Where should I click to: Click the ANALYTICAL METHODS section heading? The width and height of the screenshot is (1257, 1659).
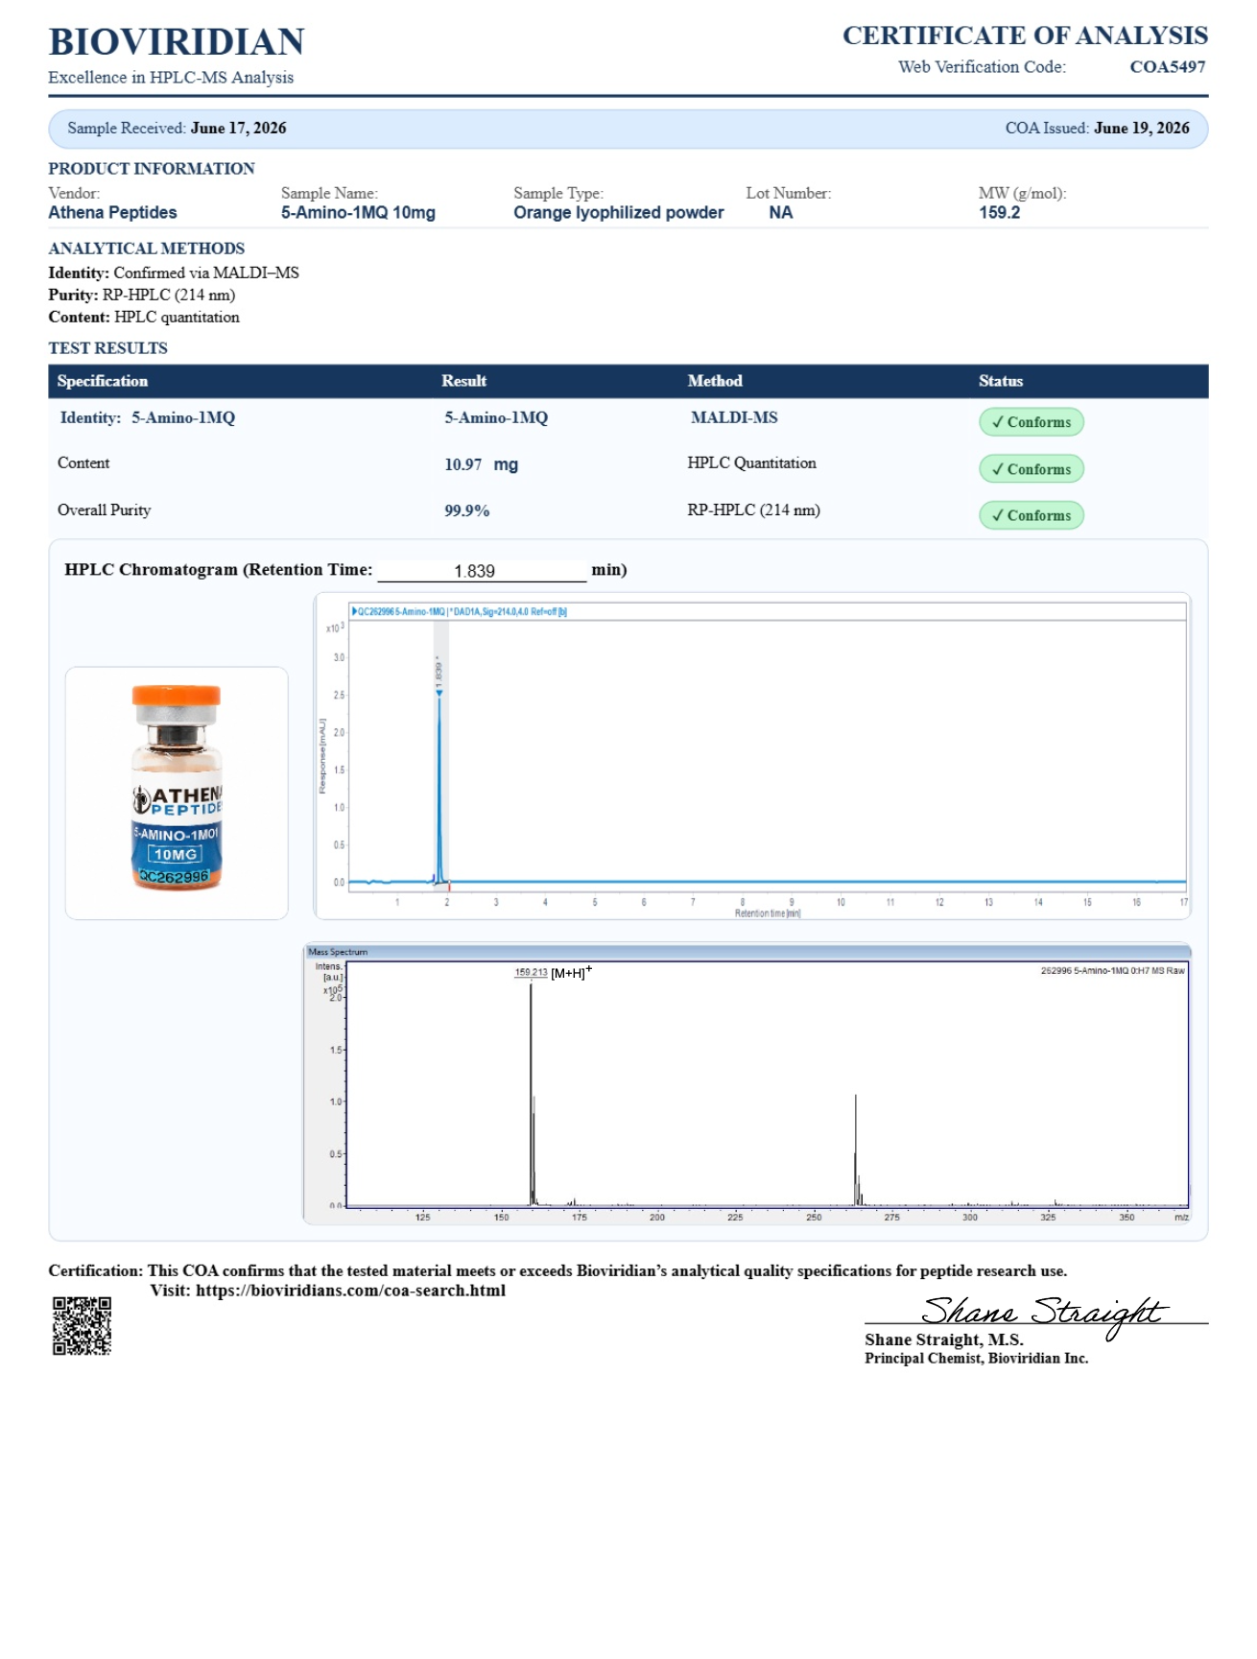147,249
